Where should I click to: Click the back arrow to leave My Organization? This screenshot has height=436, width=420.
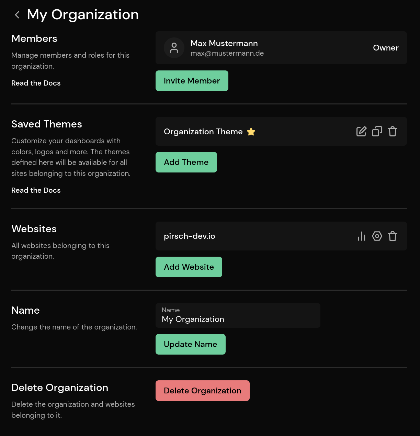click(x=17, y=14)
